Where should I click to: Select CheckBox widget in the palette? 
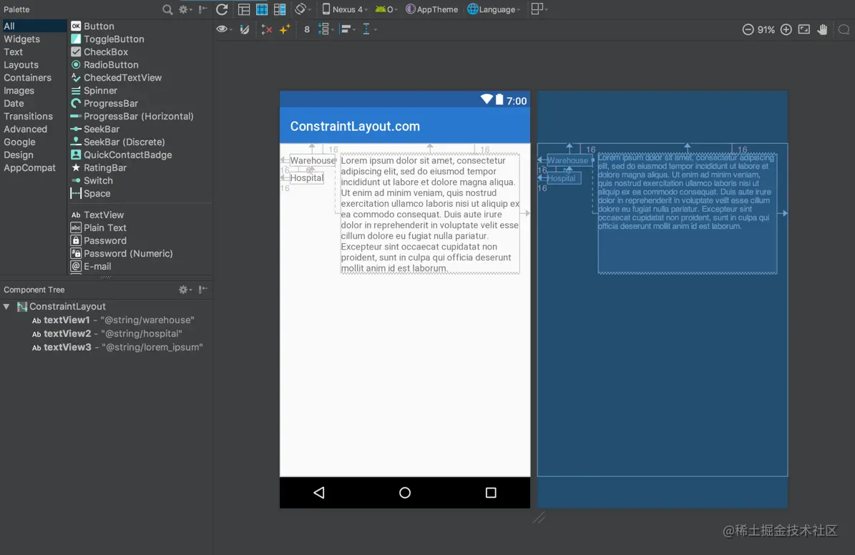click(105, 52)
